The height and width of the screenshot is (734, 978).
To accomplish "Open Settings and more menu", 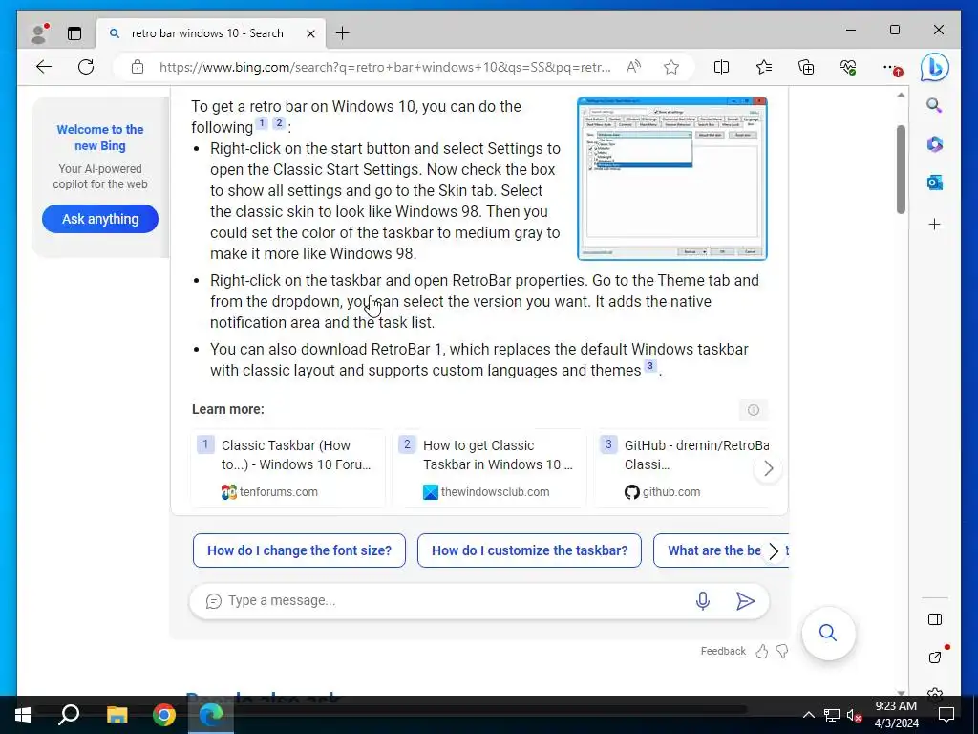I will pyautogui.click(x=891, y=67).
